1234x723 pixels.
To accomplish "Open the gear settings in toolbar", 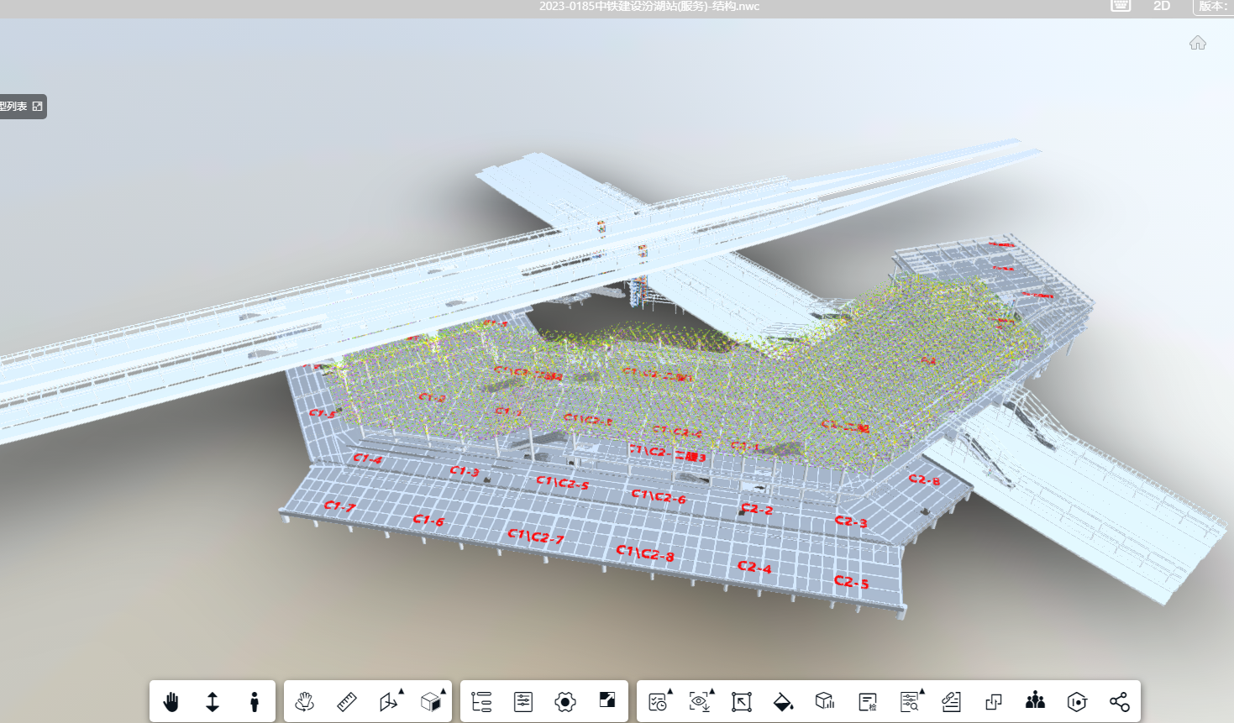I will (x=565, y=702).
